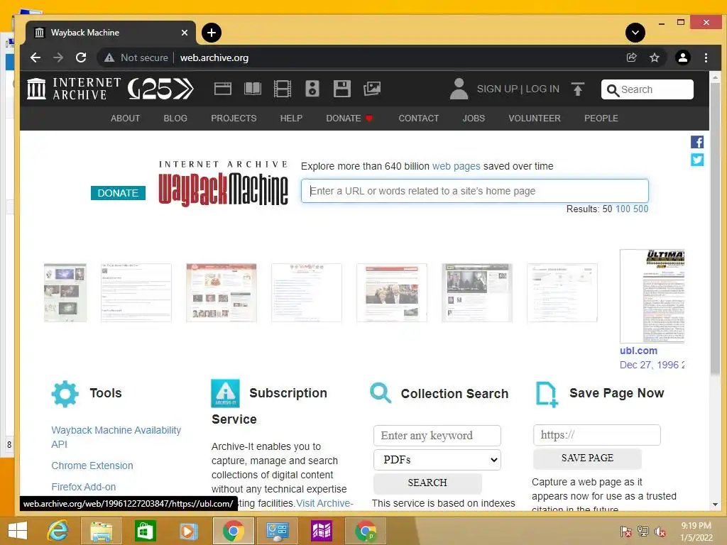Set results to 100

click(623, 209)
